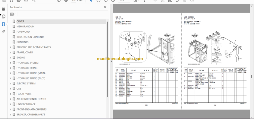Select the FRAME, COVER bookmark label

tap(25, 52)
